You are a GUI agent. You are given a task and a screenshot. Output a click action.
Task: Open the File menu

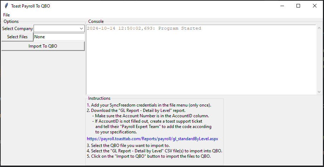pyautogui.click(x=6, y=15)
